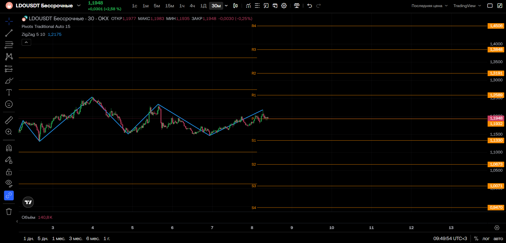Viewport: 506px width, 243px height.
Task: Toggle the highlighted drawing-sync link icon
Action: pos(9,196)
